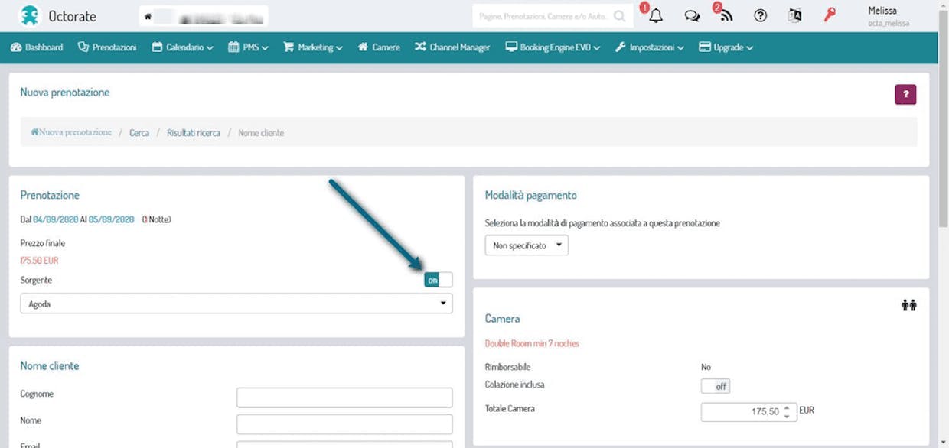Open the Channel Manager menu item
949x448 pixels.
pos(452,47)
